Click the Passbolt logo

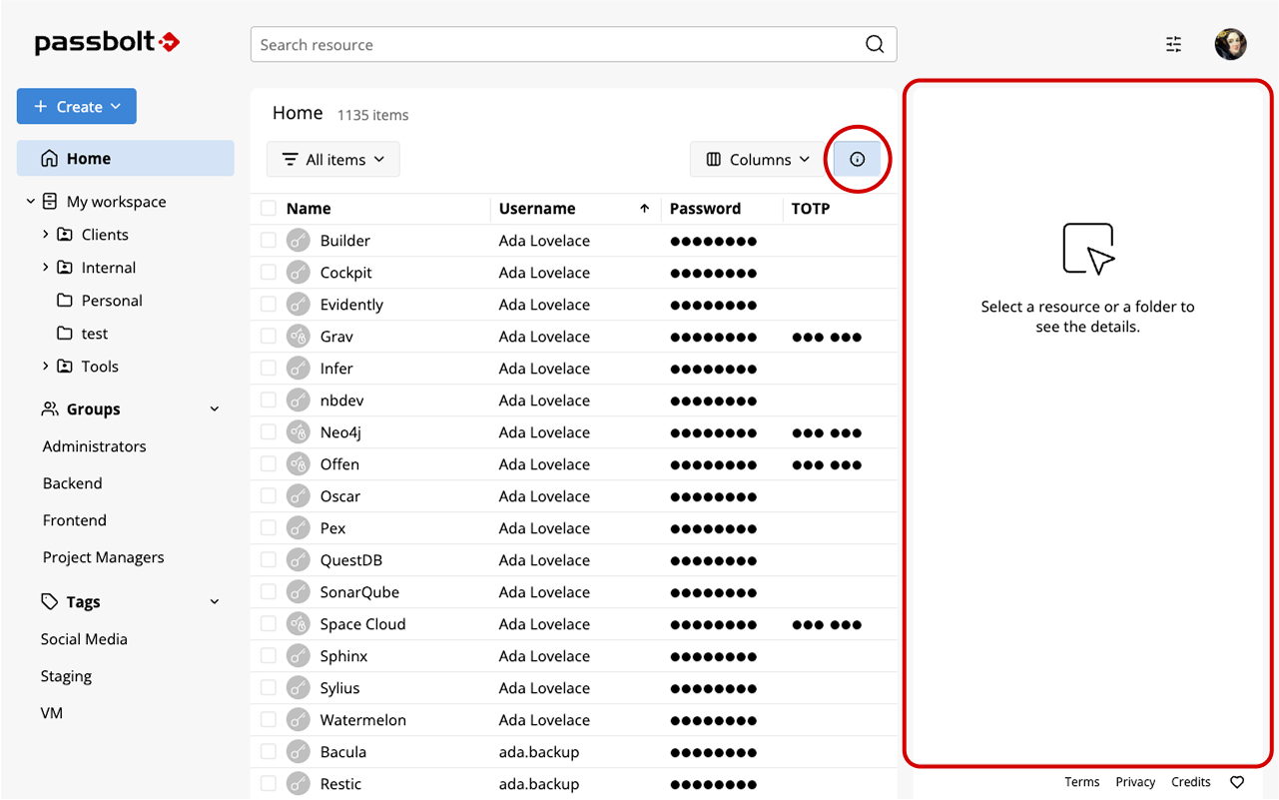pos(107,42)
